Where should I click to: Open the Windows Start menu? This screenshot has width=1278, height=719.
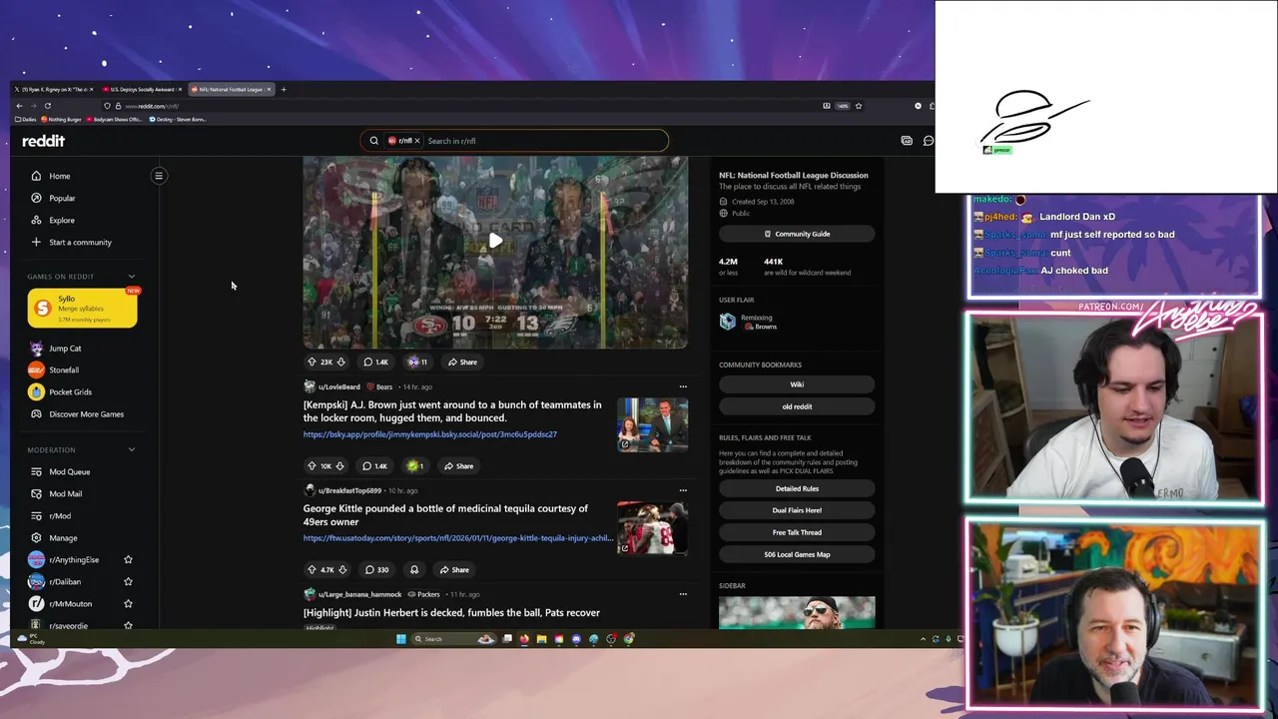tap(400, 639)
